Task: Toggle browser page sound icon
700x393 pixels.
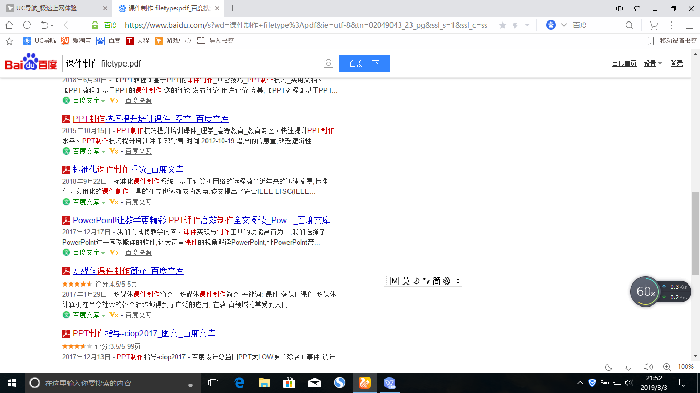Action: click(x=648, y=367)
